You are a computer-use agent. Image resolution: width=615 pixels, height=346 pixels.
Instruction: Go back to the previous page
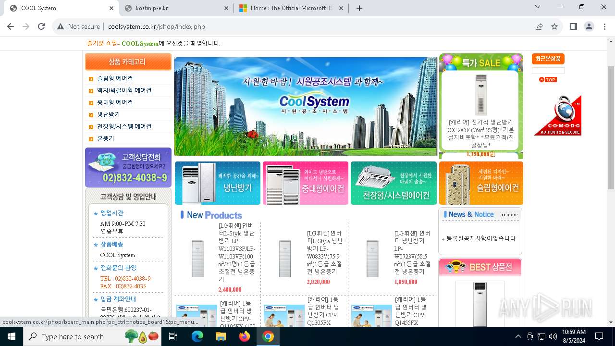coord(11,26)
